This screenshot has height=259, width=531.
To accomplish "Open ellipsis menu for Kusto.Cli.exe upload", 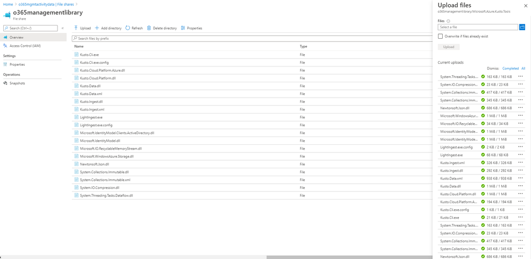I will point(520,218).
